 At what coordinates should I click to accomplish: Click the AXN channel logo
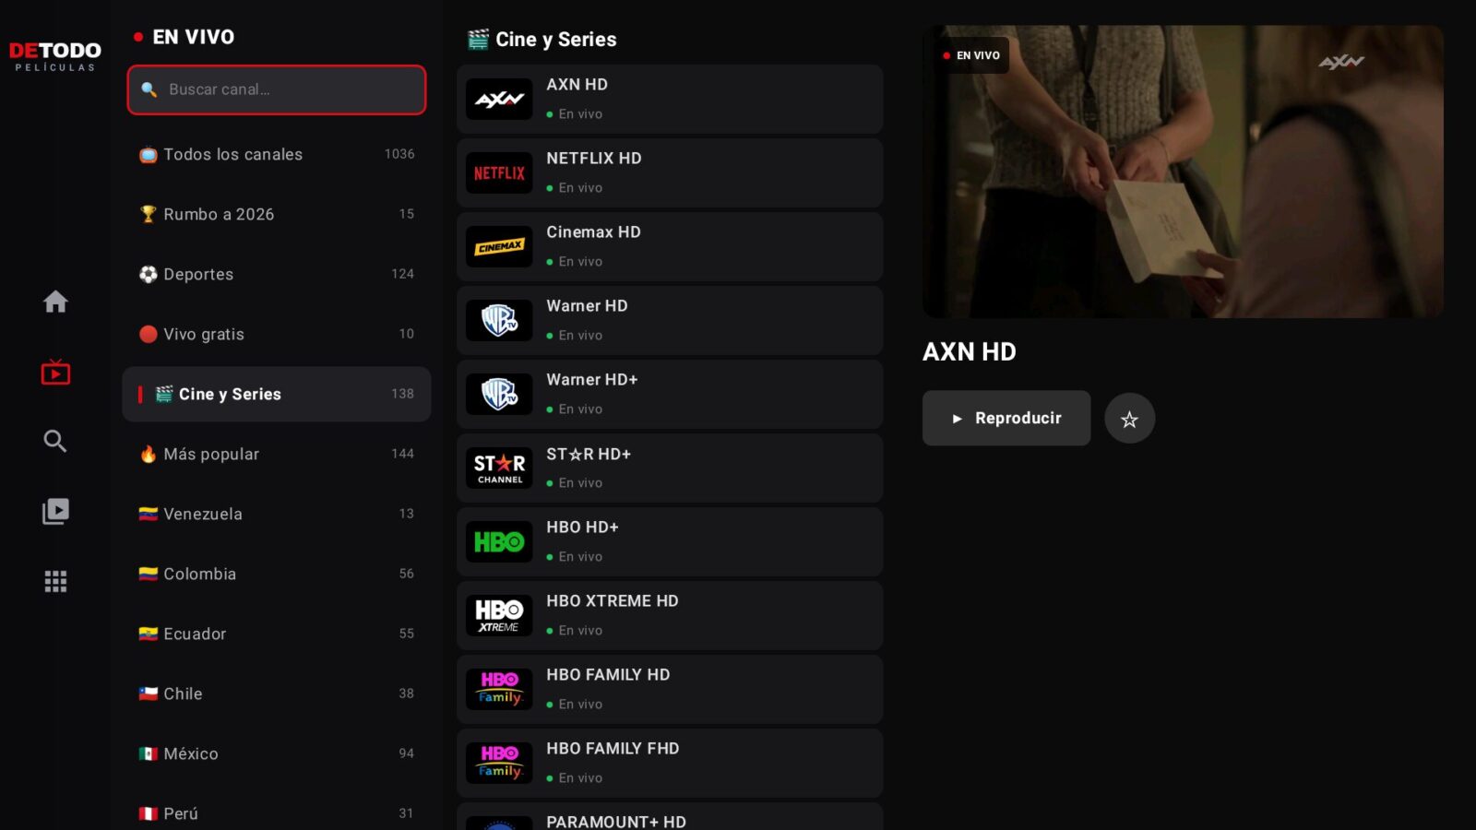tap(499, 100)
